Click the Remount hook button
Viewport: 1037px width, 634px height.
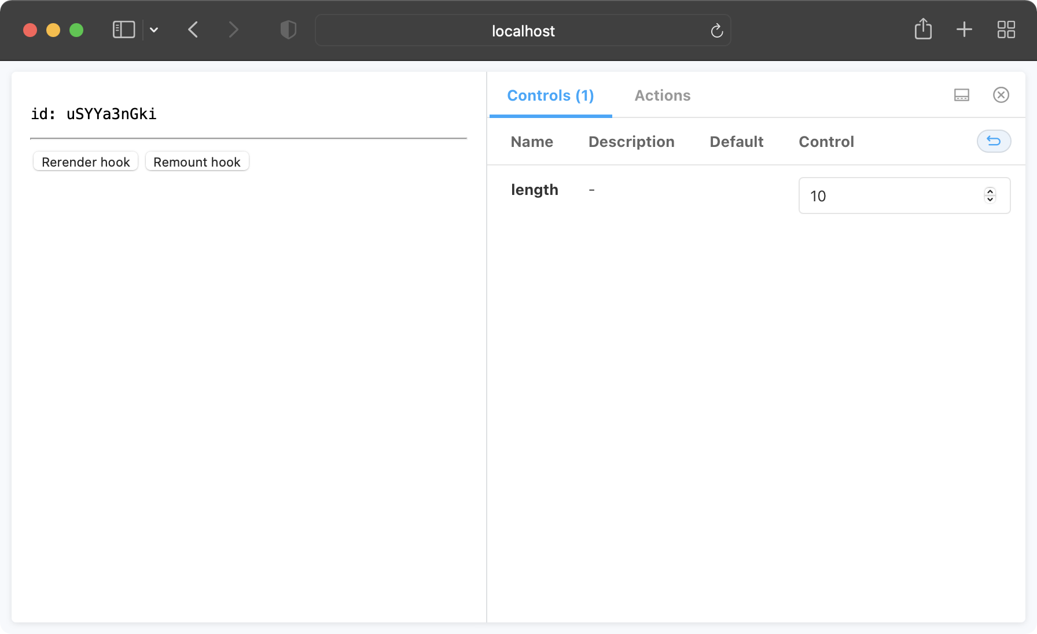197,162
